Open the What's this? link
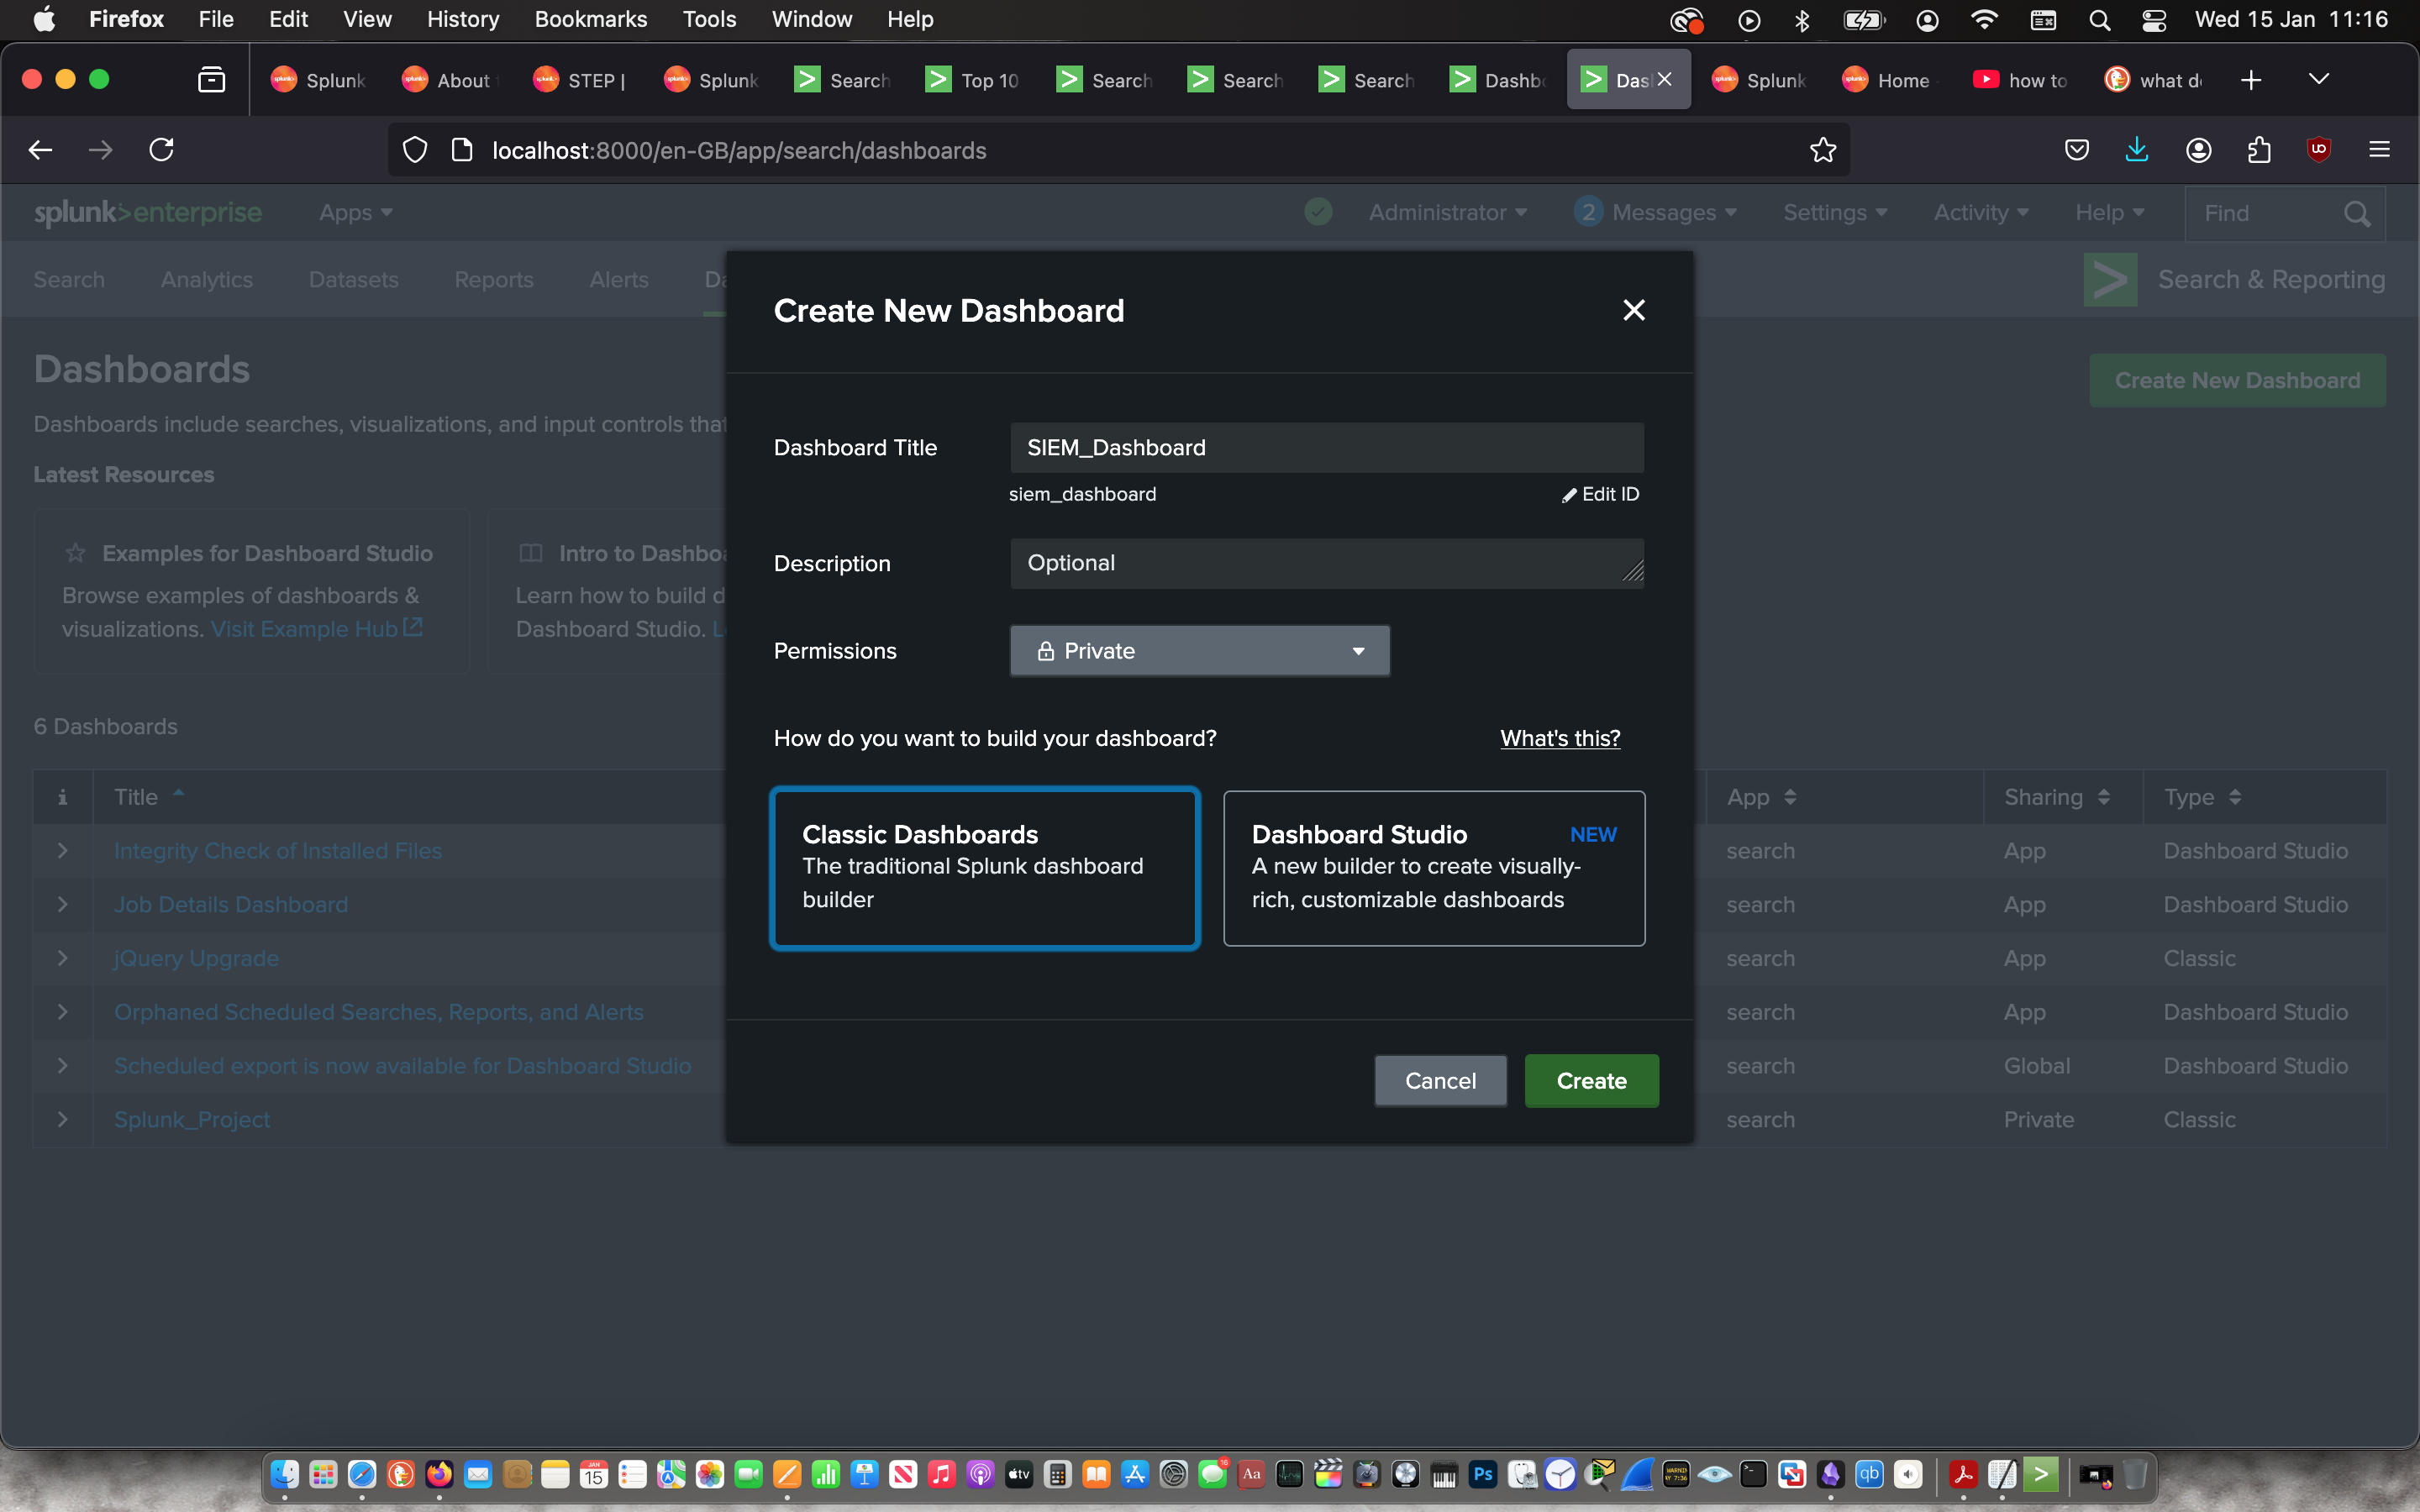Image resolution: width=2420 pixels, height=1512 pixels. 1559,738
